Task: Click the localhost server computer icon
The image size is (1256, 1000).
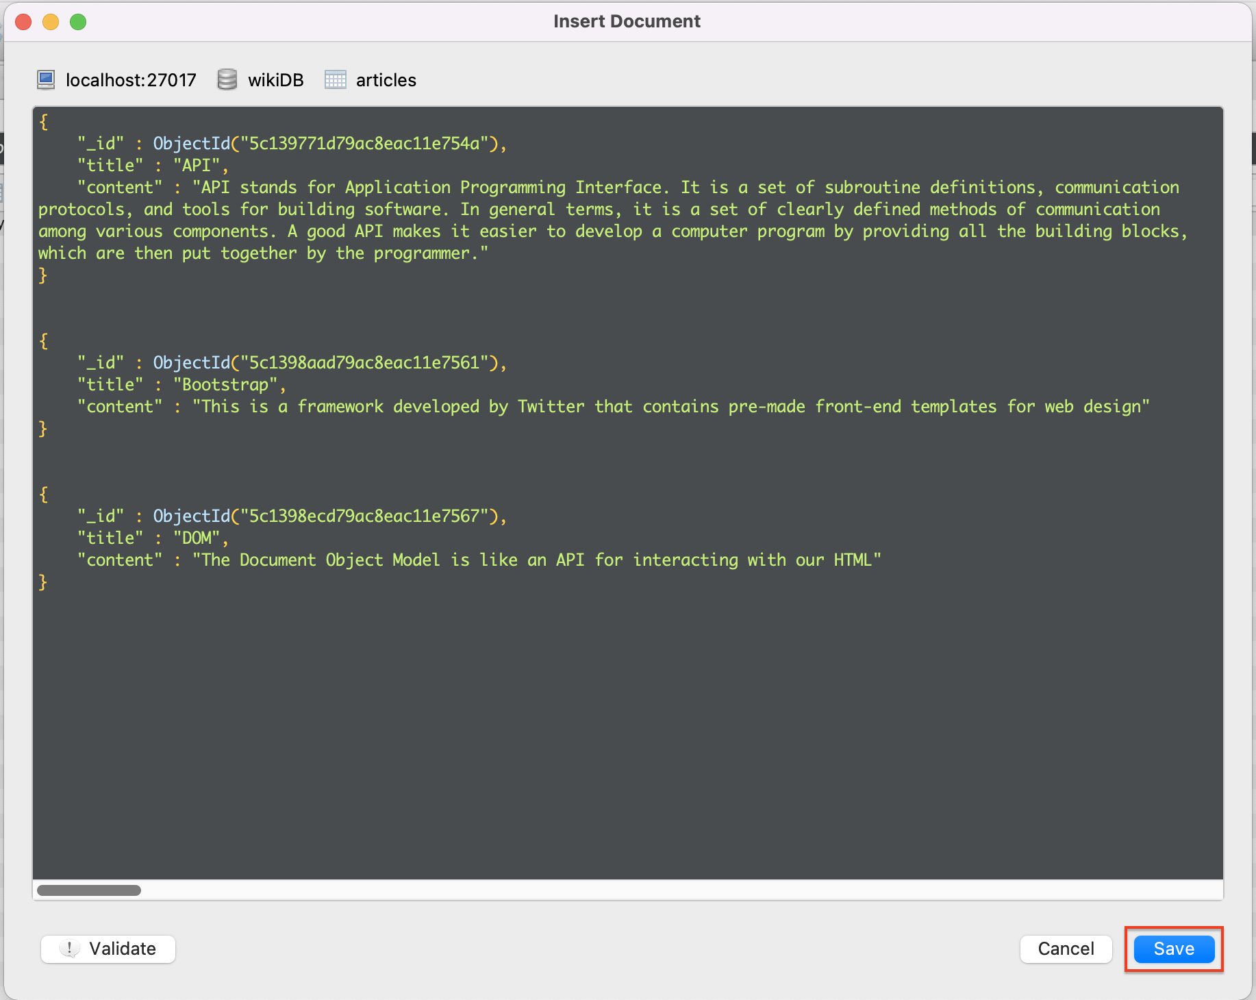Action: pos(46,80)
